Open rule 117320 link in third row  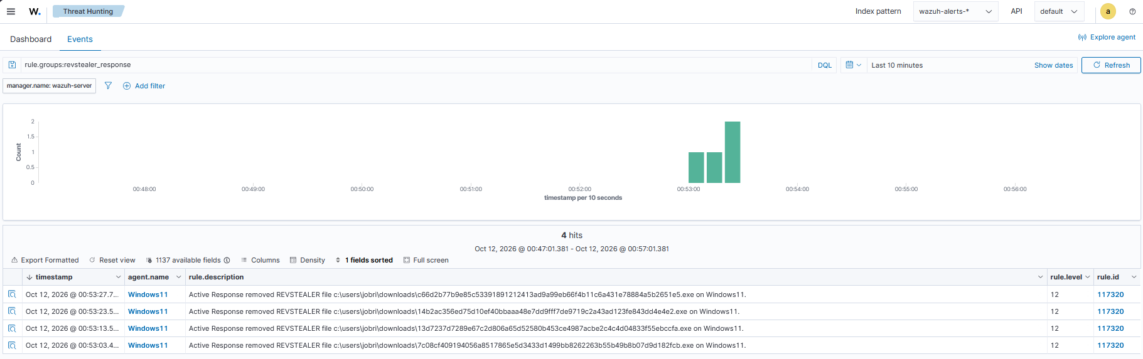pos(1110,328)
